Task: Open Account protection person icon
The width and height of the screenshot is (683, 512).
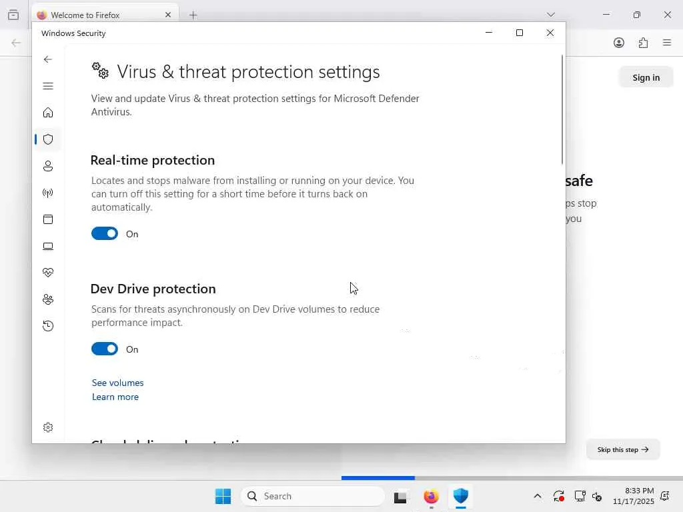Action: [48, 166]
